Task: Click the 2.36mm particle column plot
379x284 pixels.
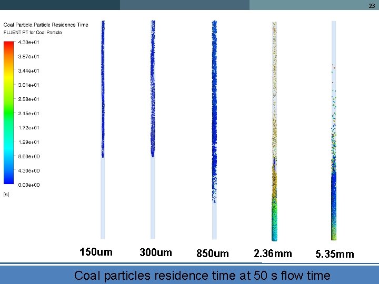Action: click(x=274, y=131)
